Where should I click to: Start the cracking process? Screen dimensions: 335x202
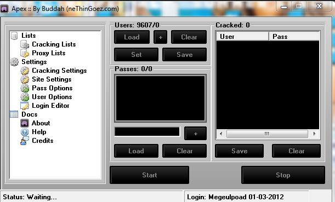coord(150,175)
